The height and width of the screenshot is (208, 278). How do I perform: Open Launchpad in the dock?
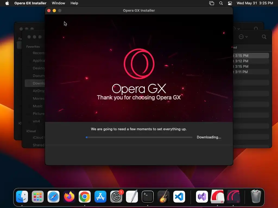(x=38, y=197)
